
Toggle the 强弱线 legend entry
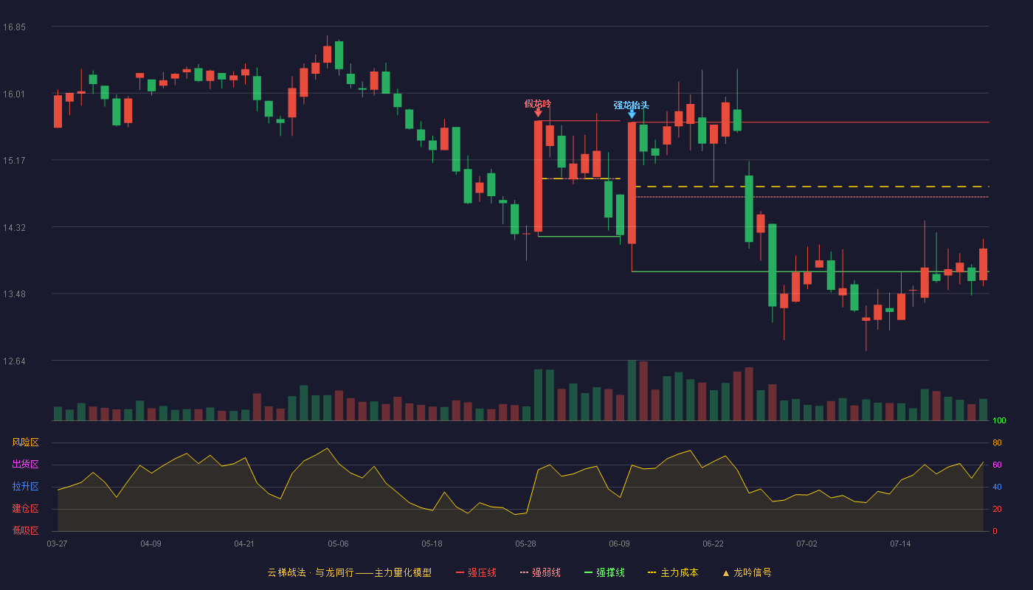click(x=540, y=572)
